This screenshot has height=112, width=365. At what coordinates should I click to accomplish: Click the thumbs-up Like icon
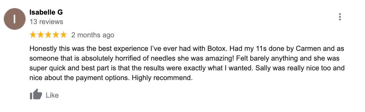[36, 95]
